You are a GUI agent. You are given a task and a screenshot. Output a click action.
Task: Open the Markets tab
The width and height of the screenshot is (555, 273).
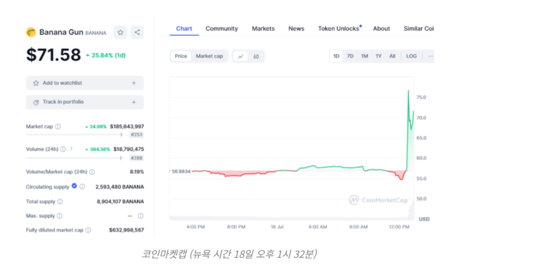[263, 29]
